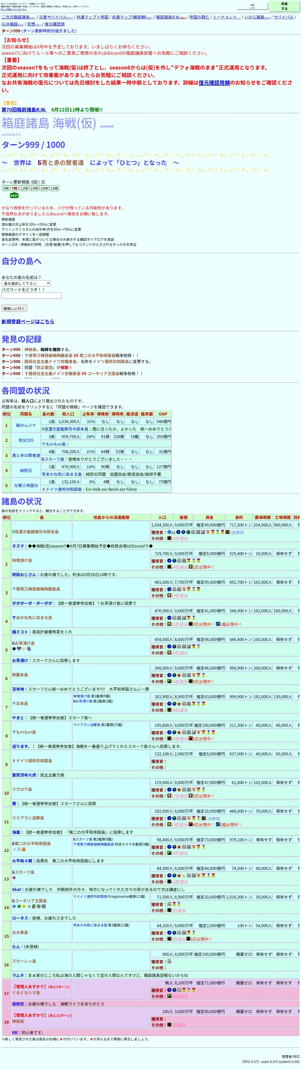Click the 開発しに行く button
This screenshot has width=301, height=1070.
pos(14,309)
